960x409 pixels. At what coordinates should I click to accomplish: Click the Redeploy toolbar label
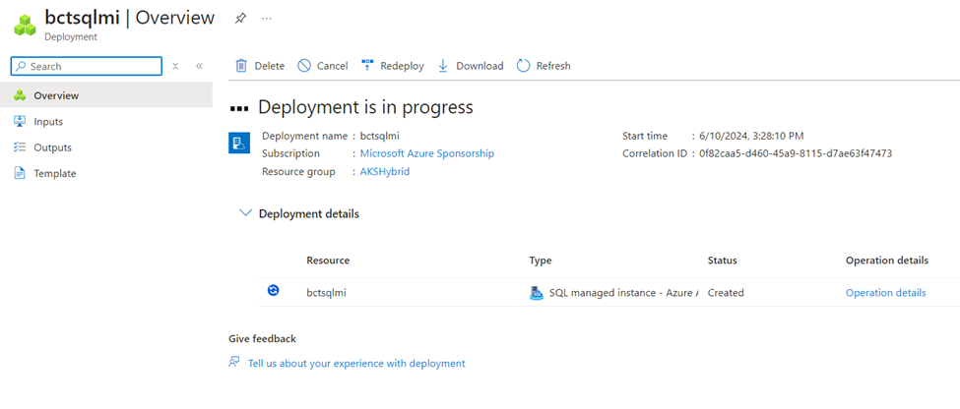click(403, 66)
